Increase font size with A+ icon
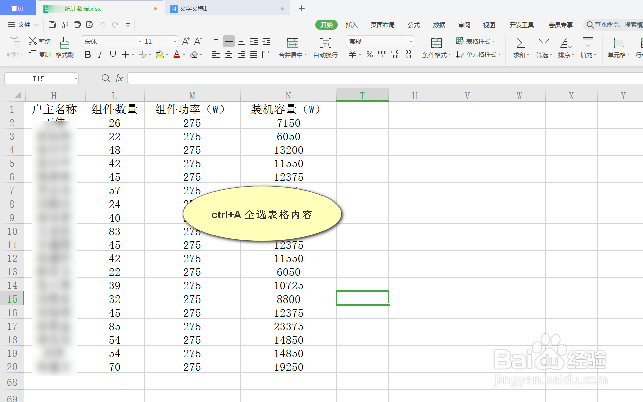This screenshot has height=402, width=643. 186,41
